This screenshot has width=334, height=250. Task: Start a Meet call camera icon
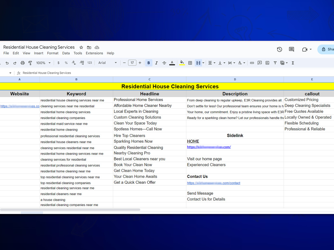click(x=305, y=50)
